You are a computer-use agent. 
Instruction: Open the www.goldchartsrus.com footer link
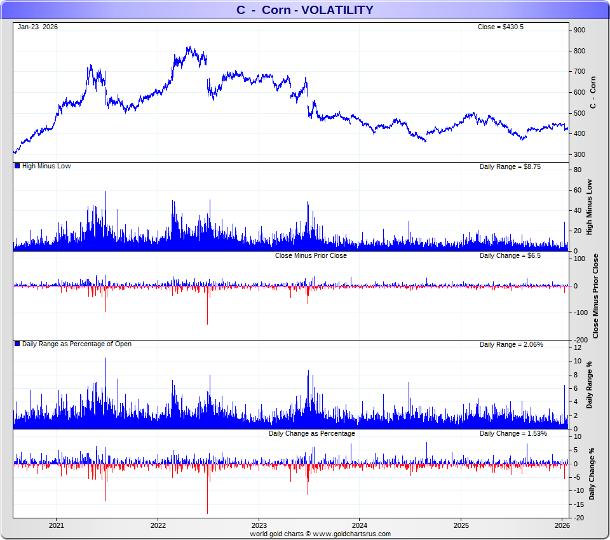point(351,534)
